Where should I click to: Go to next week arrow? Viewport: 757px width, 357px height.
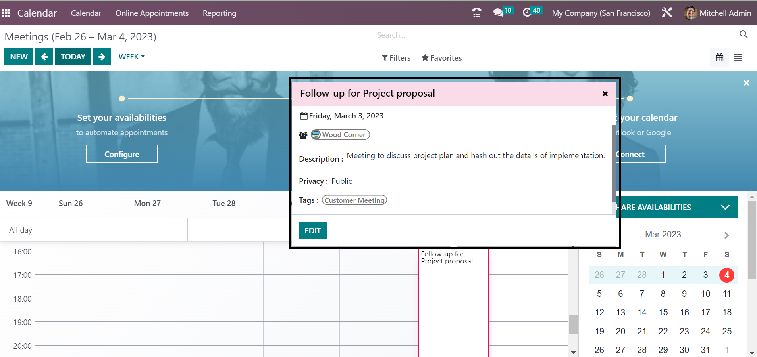(x=102, y=57)
